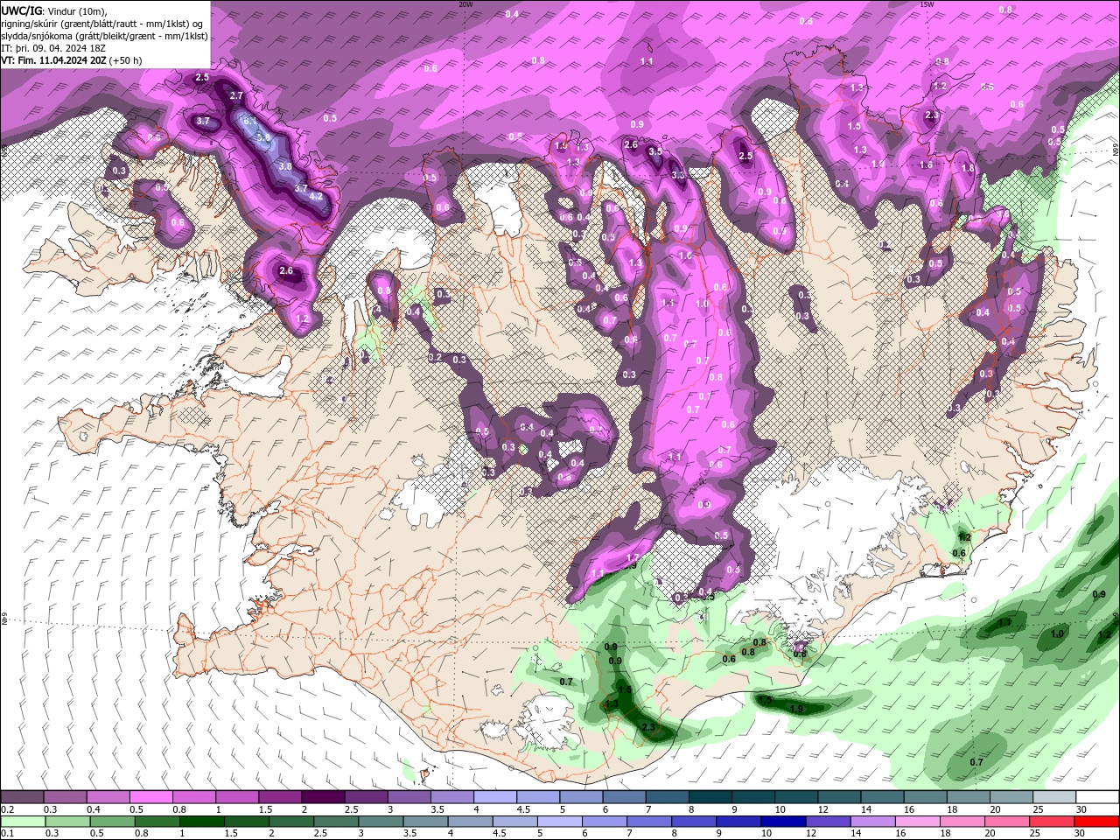Click the '0.2' label in the purple snow legend

click(8, 809)
